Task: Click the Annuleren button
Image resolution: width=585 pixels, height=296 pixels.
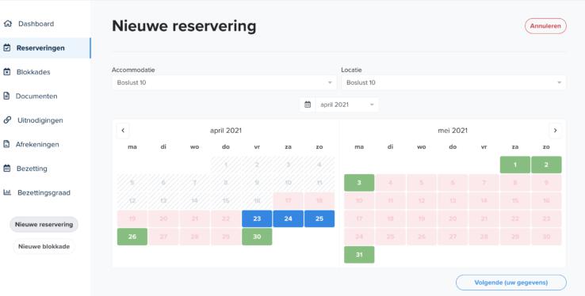Action: (x=545, y=26)
